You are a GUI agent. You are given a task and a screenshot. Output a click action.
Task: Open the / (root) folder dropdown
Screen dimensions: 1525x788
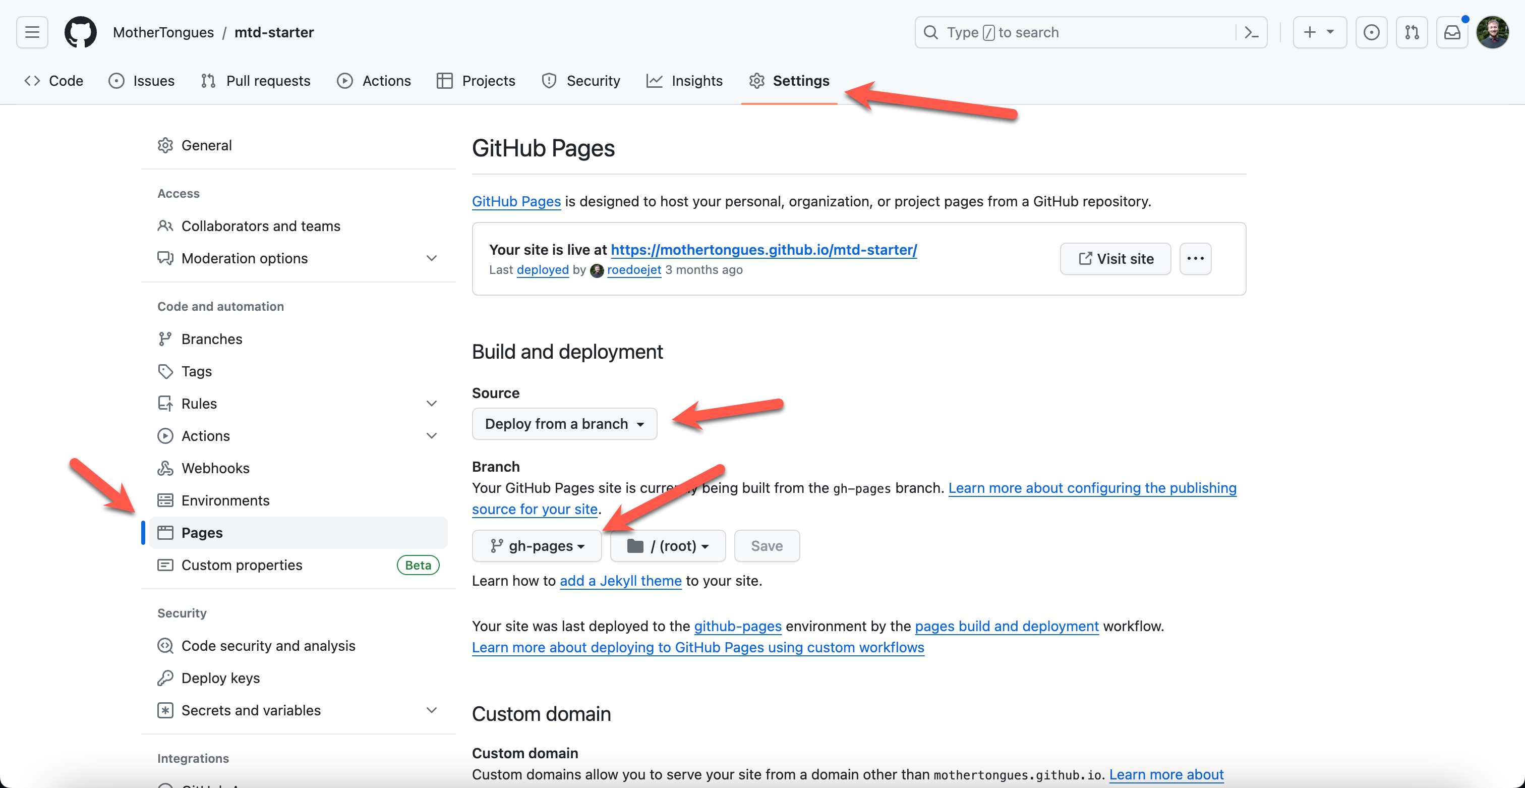[667, 546]
